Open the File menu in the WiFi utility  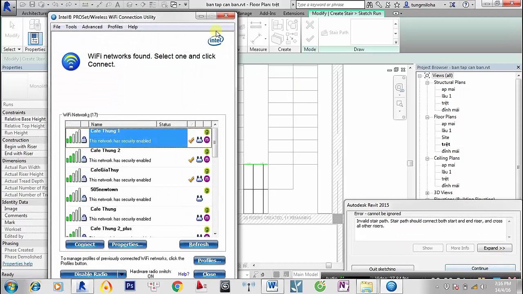57,27
